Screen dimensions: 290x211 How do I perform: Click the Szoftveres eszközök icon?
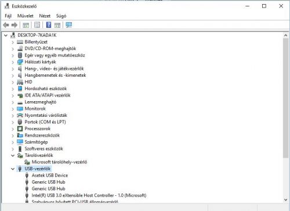pyautogui.click(x=20, y=149)
